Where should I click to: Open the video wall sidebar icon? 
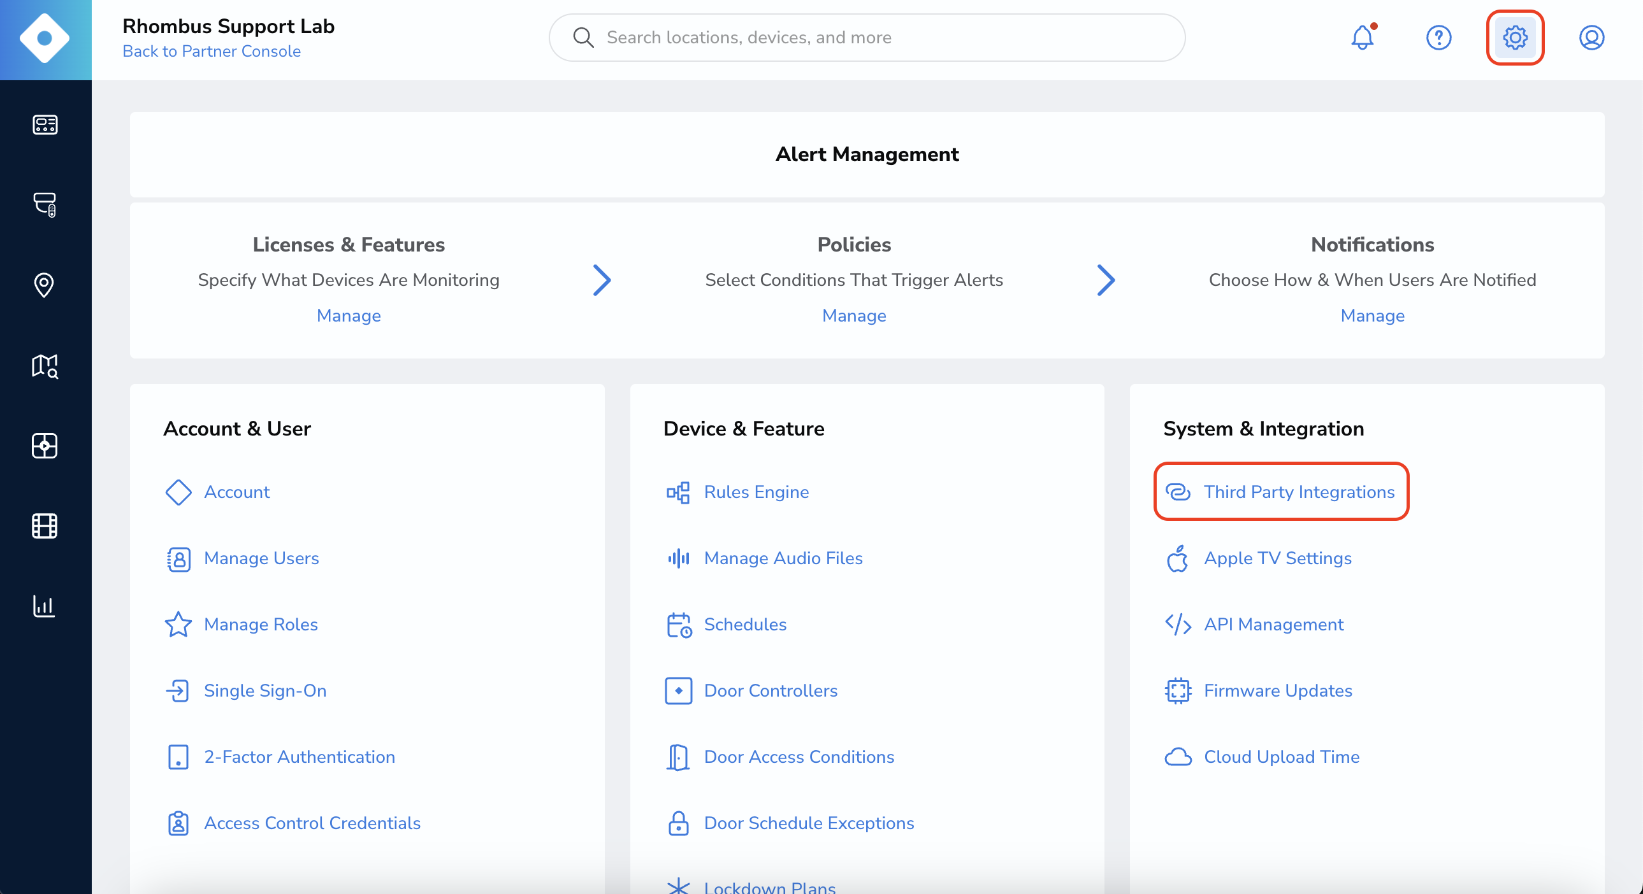pos(45,445)
